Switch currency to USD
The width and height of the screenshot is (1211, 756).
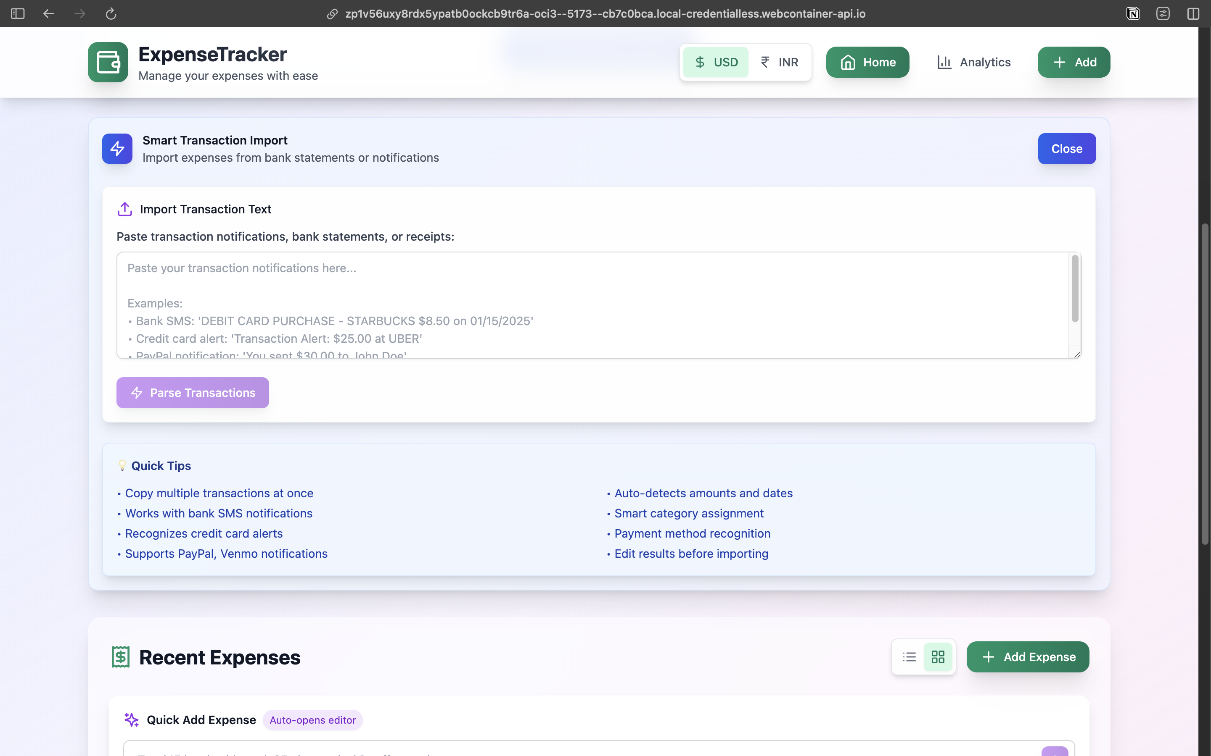click(716, 62)
